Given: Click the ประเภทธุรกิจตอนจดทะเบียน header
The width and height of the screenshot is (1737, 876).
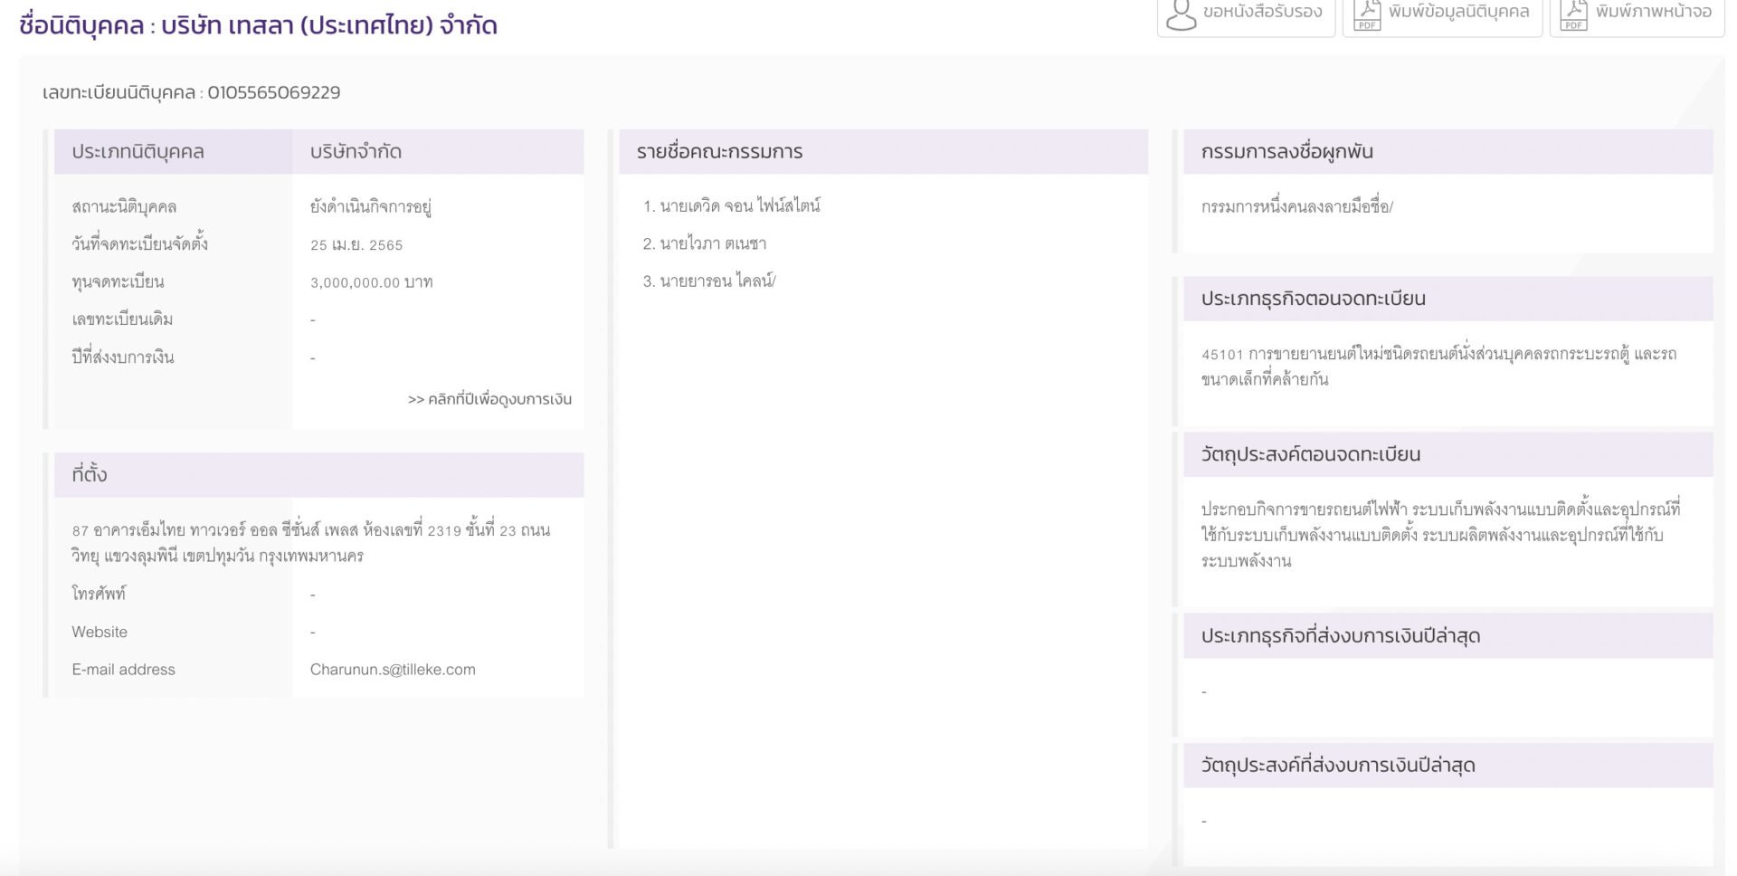Looking at the screenshot, I should [1447, 299].
